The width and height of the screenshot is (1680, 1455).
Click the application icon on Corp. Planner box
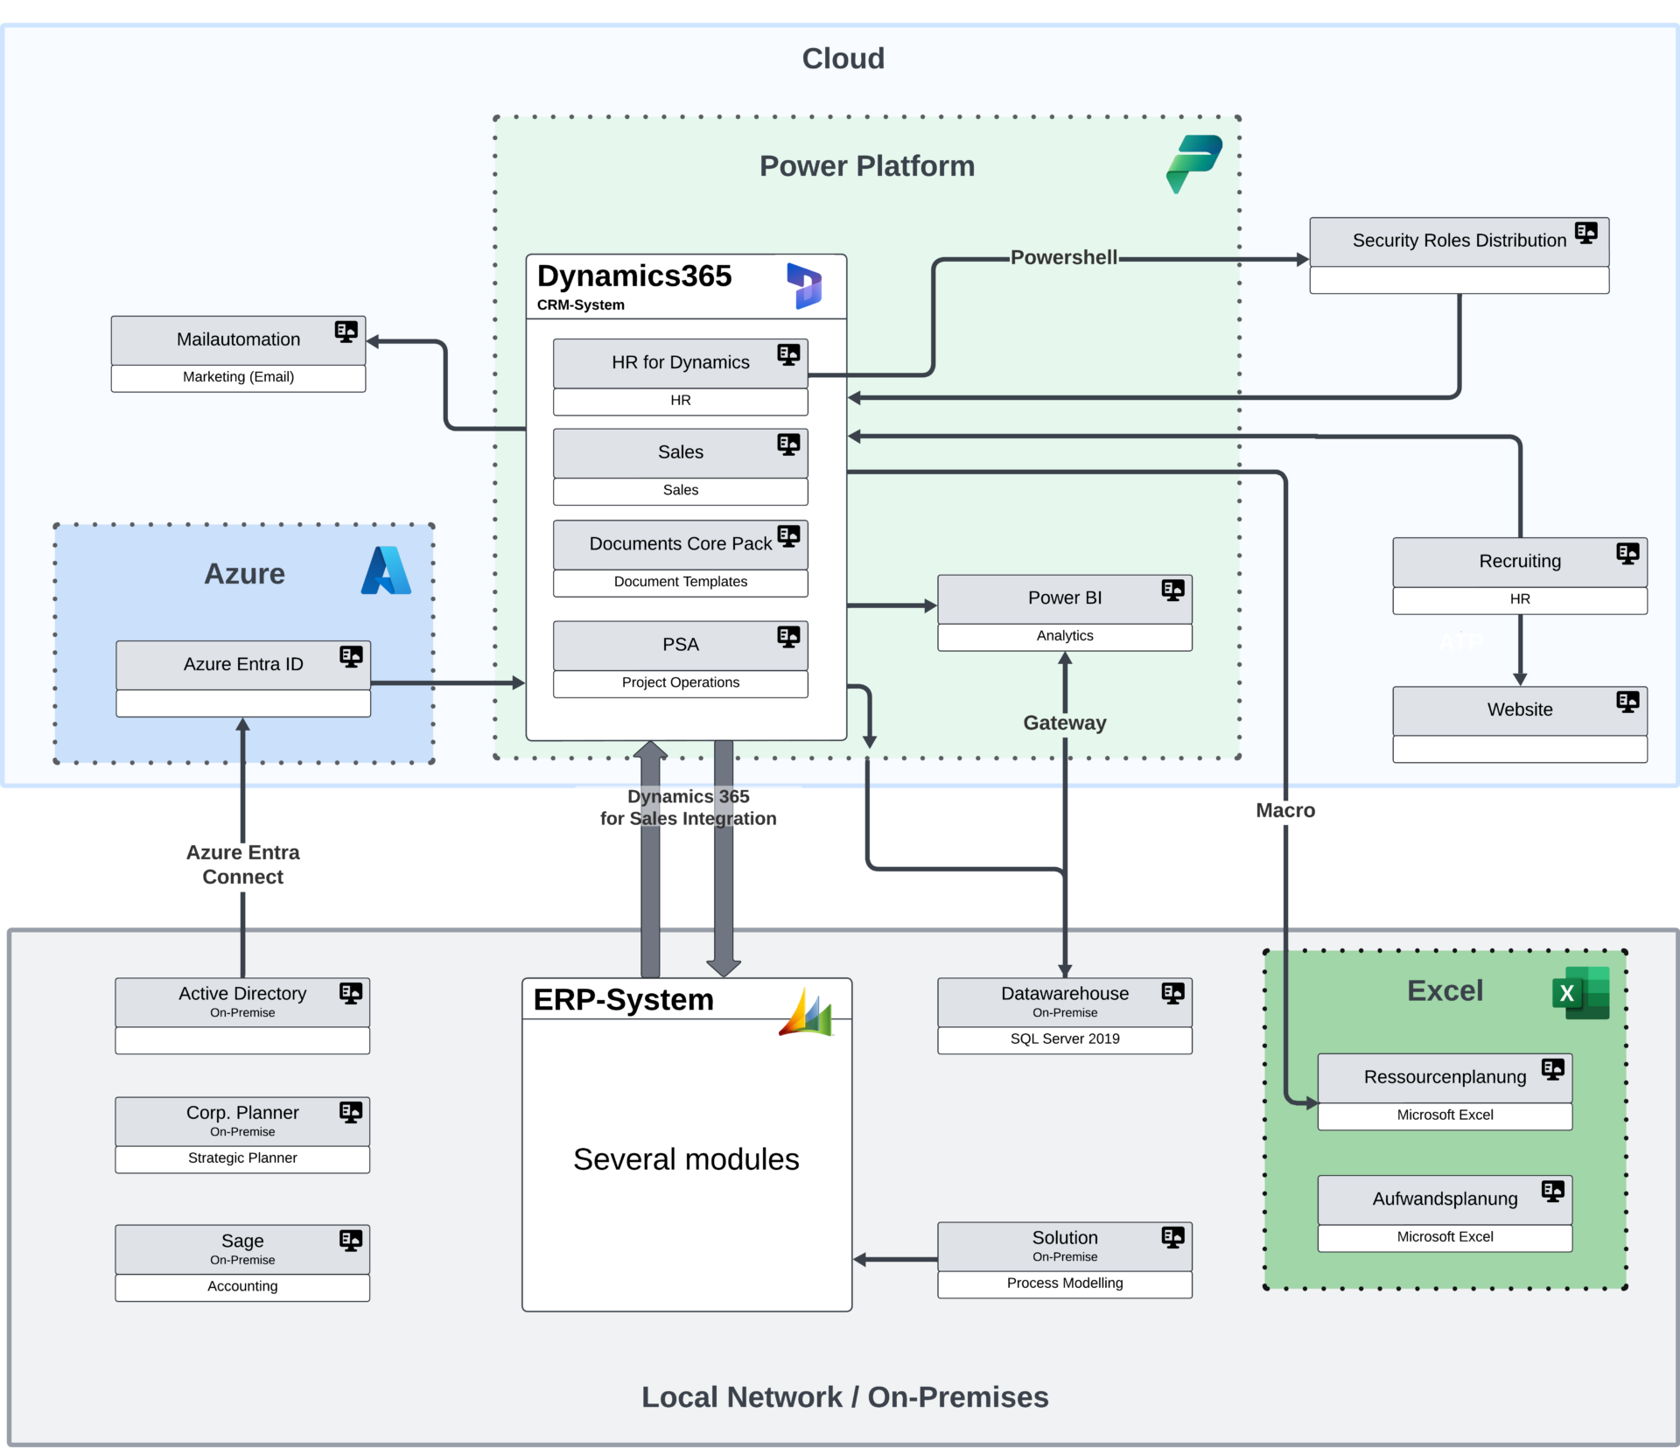click(x=351, y=1112)
